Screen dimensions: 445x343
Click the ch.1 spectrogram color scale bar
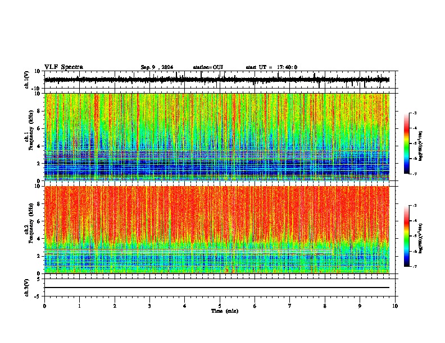(x=406, y=143)
